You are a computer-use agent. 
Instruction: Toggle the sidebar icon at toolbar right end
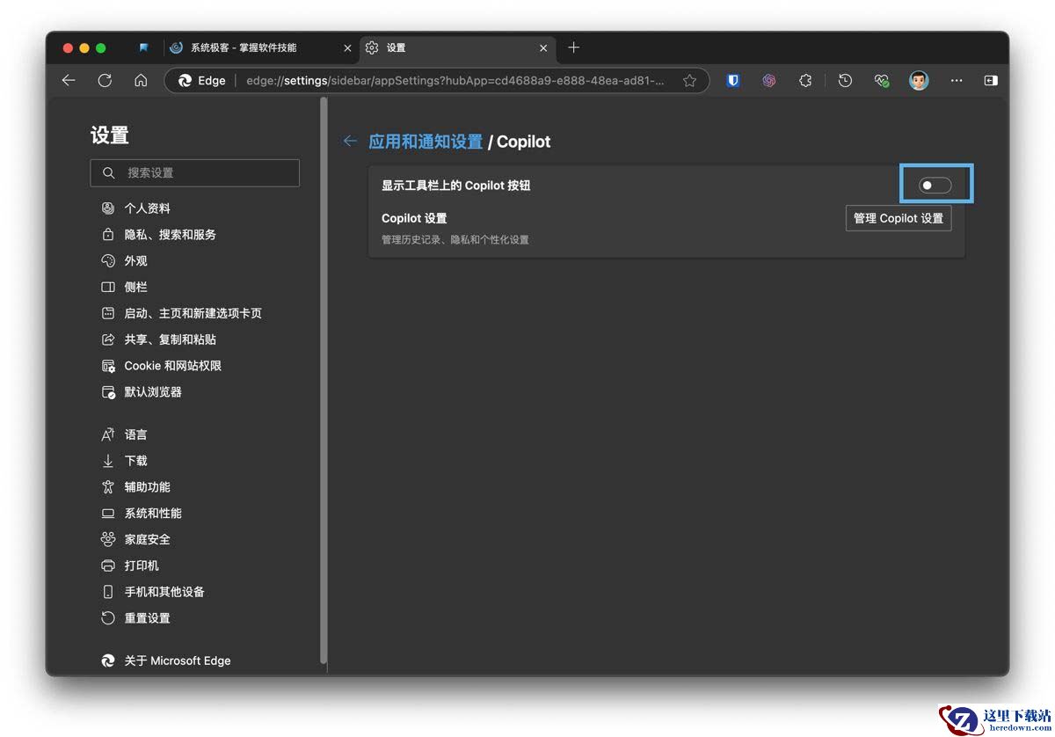991,80
